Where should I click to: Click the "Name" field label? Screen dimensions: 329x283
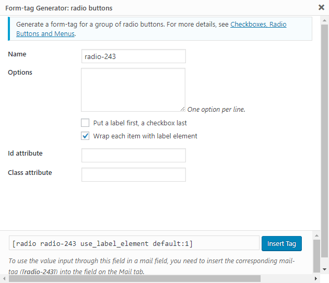tap(17, 54)
